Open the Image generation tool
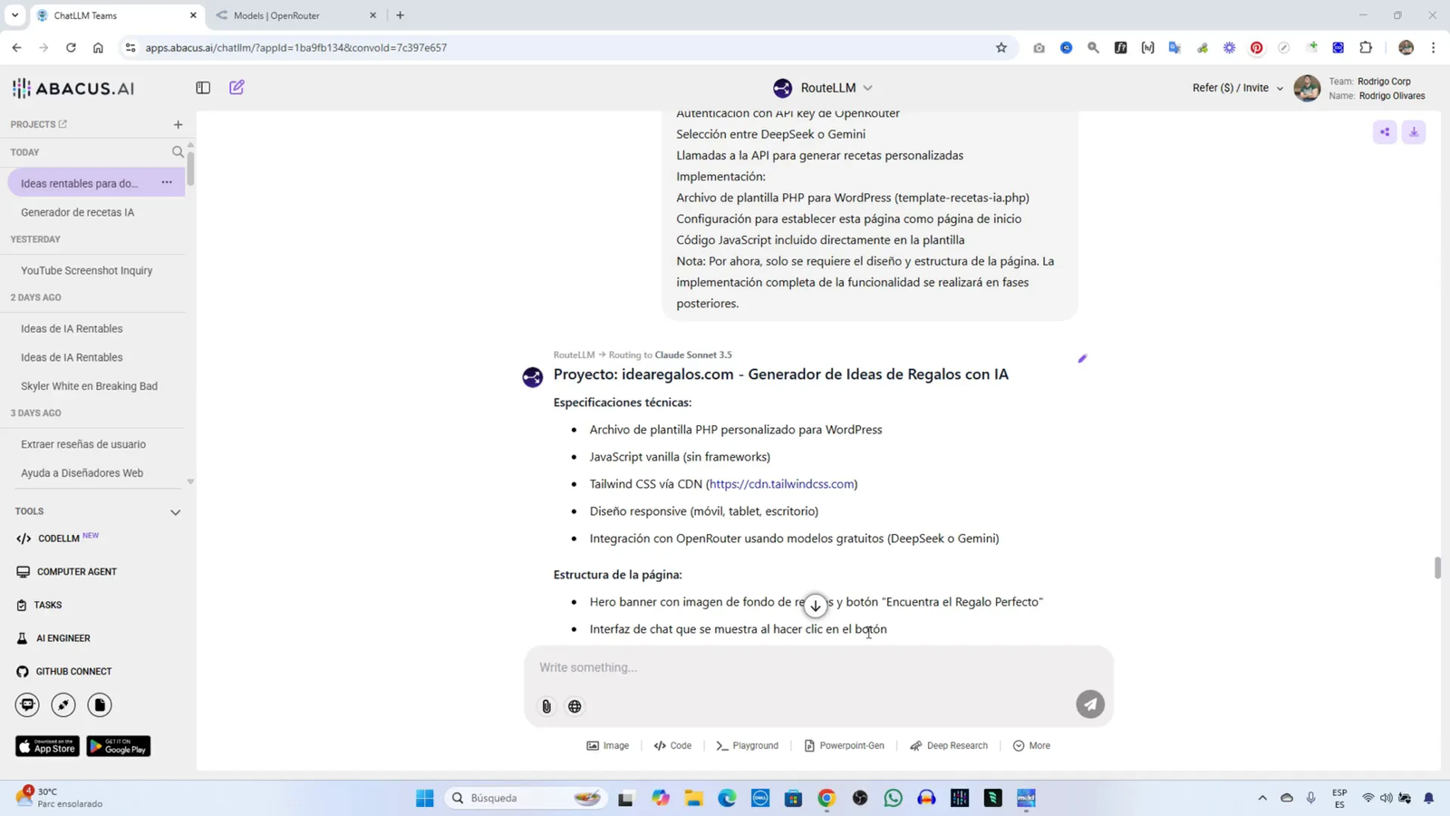The width and height of the screenshot is (1450, 816). tap(607, 744)
